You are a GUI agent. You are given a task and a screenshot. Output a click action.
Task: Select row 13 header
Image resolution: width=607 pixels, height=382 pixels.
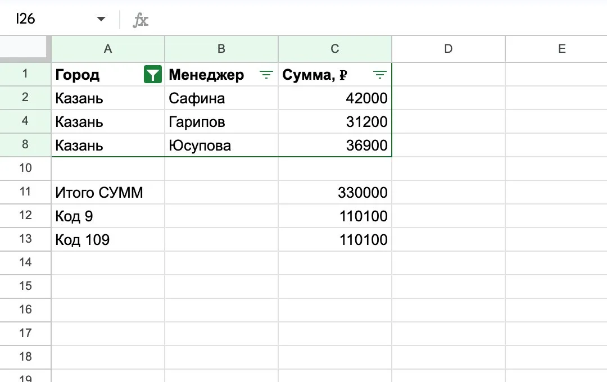(25, 239)
